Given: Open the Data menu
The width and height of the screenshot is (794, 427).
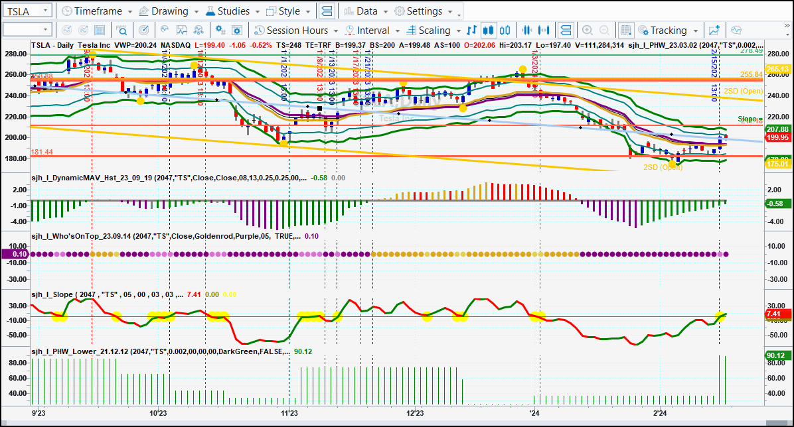Looking at the screenshot, I should (x=366, y=11).
